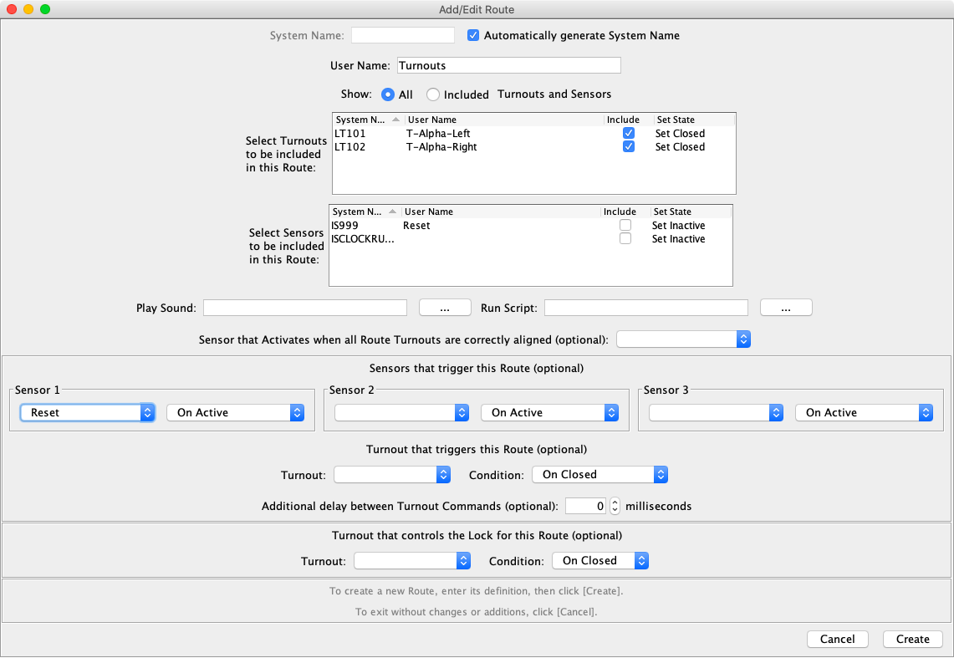This screenshot has width=954, height=658.
Task: Open the Sensor 1 Reset dropdown
Action: (88, 413)
